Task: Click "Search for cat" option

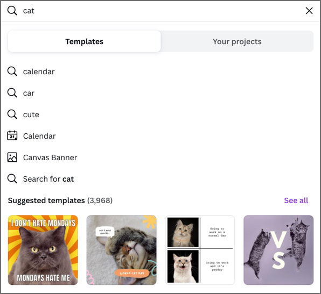Action: pyautogui.click(x=160, y=179)
